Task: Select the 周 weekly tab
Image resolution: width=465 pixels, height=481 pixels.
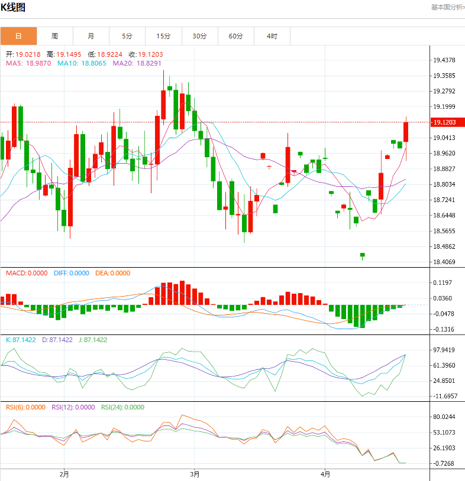Action: pos(54,36)
